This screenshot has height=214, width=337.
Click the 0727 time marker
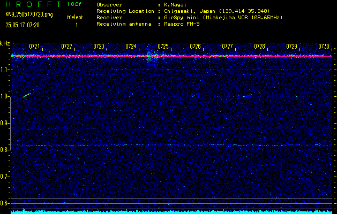pos(227,47)
